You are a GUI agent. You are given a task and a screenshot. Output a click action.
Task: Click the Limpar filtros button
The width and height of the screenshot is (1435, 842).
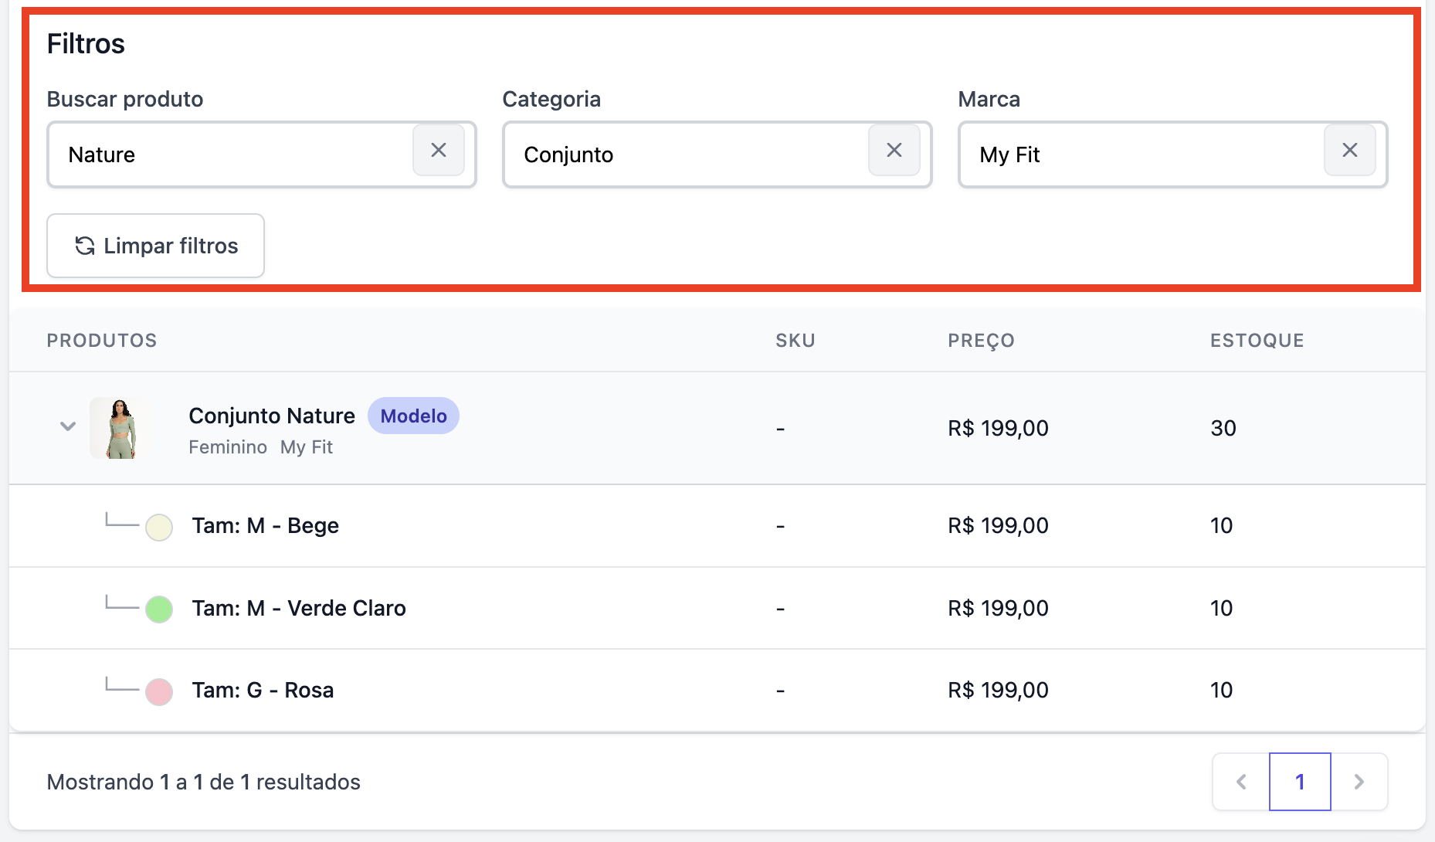[x=156, y=246]
